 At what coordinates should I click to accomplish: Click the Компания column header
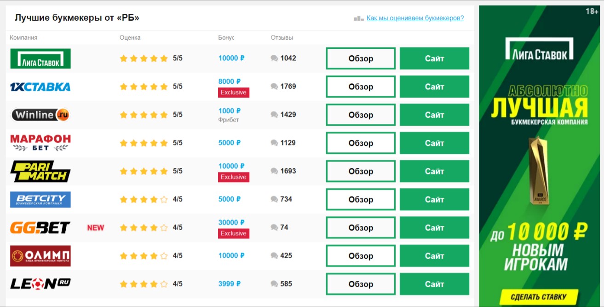coord(23,38)
